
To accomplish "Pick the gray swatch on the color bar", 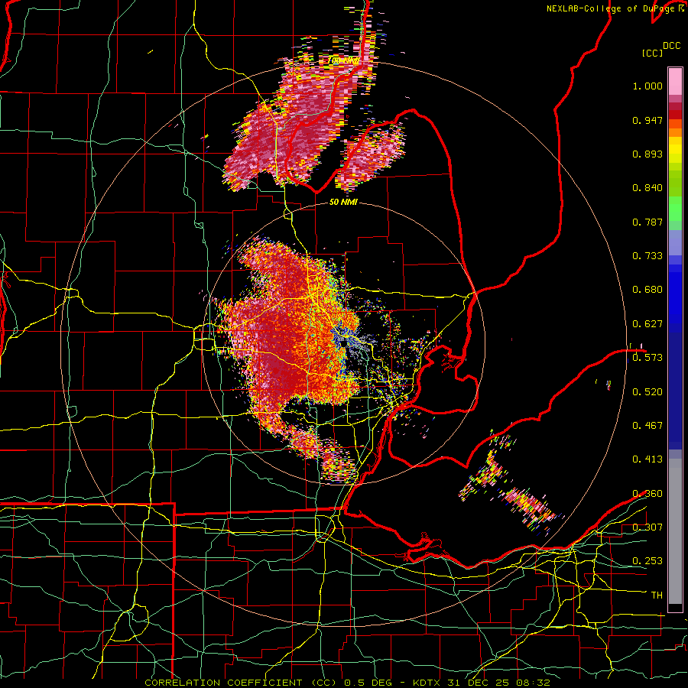I will (x=675, y=531).
